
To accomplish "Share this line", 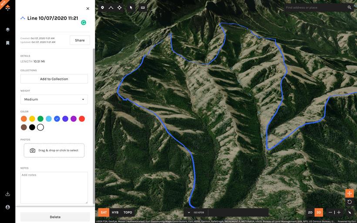I will click(x=80, y=40).
